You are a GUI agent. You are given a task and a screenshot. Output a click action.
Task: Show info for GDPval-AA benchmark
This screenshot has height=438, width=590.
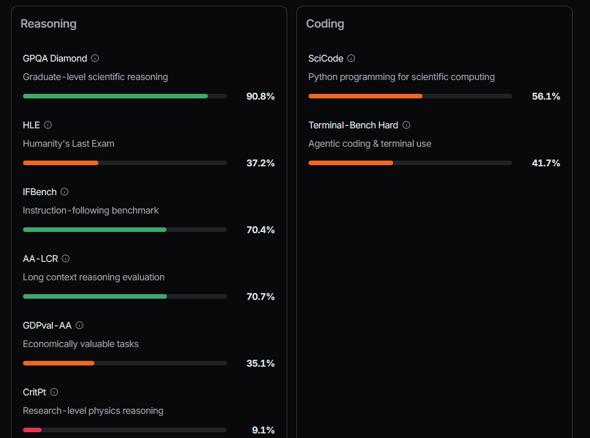[x=79, y=325]
